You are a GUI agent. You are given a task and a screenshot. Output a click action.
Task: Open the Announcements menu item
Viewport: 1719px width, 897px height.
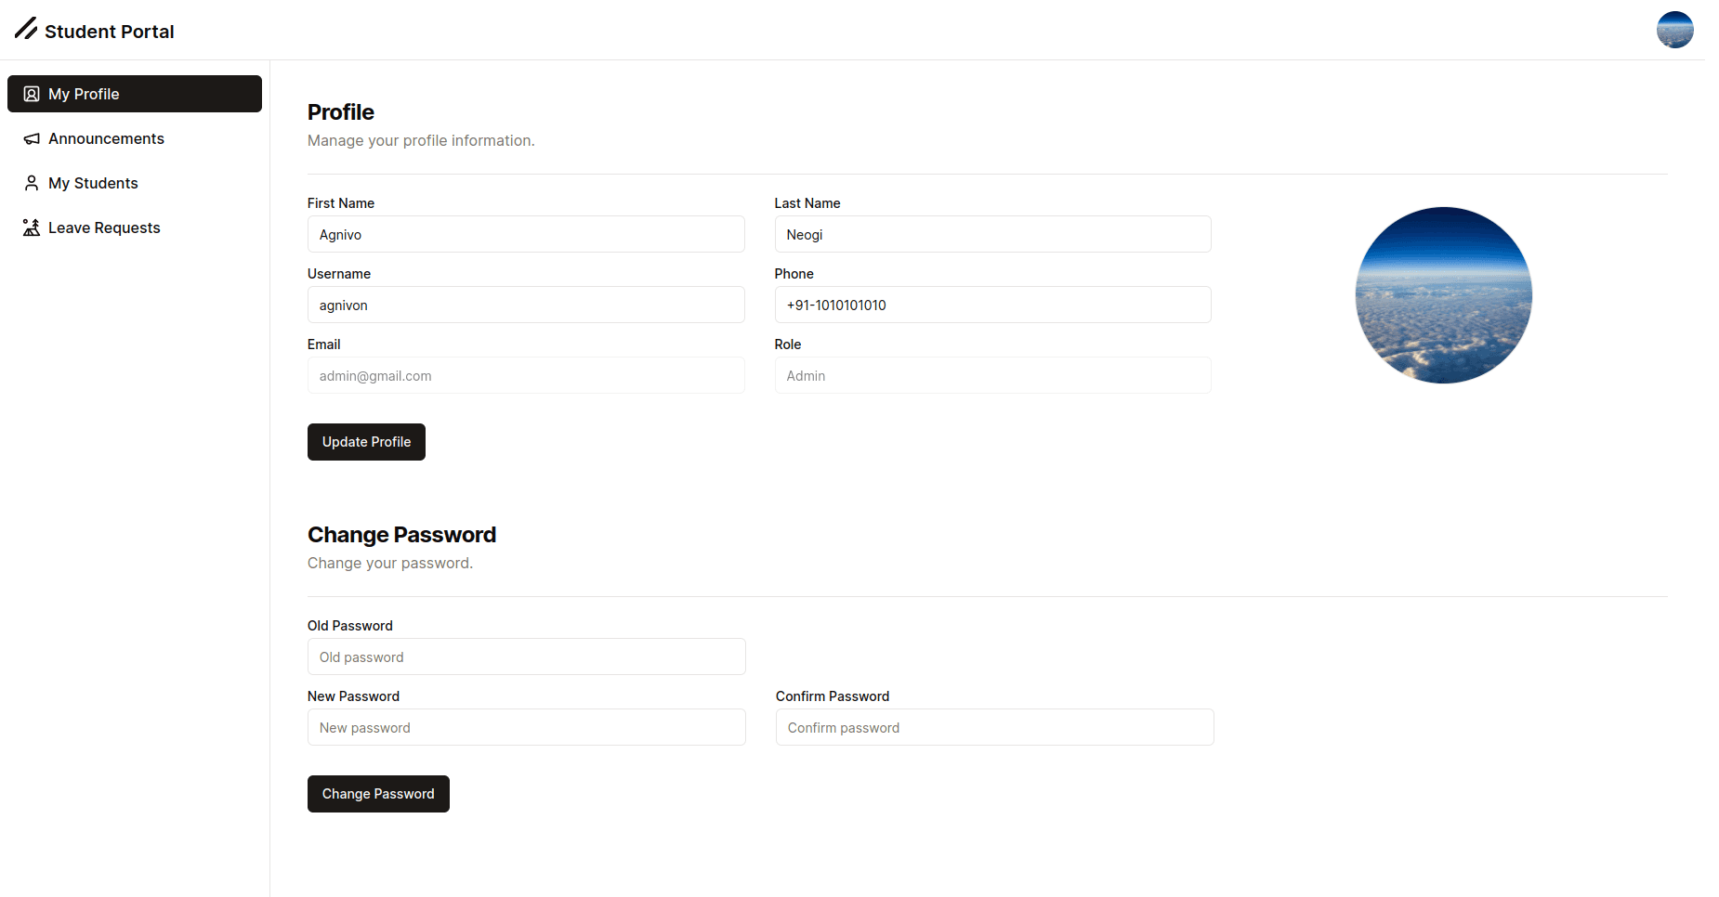point(106,138)
